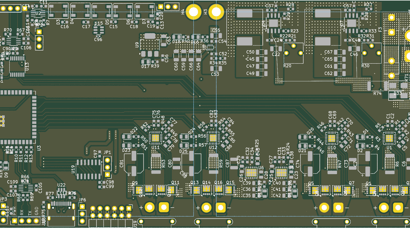Select the U9 regulator footprint
This screenshot has height=228, width=410.
click(150, 45)
